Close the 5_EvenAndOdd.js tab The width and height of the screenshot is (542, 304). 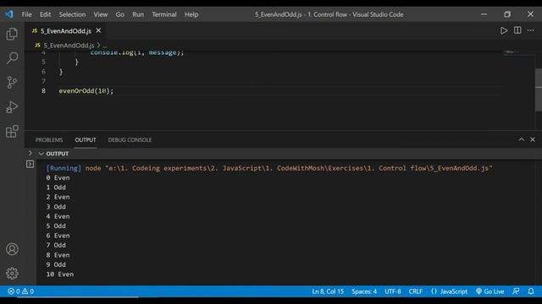(x=98, y=30)
